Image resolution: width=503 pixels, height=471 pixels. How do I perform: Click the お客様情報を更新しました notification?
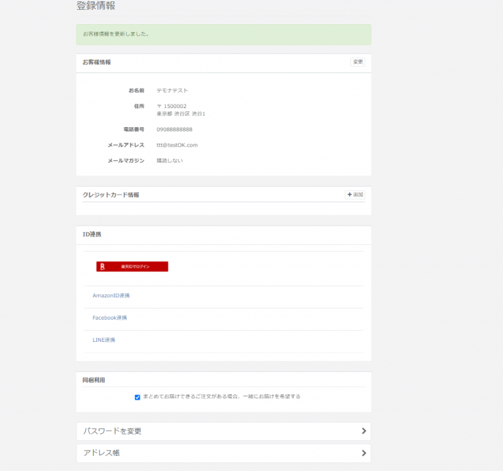point(223,34)
